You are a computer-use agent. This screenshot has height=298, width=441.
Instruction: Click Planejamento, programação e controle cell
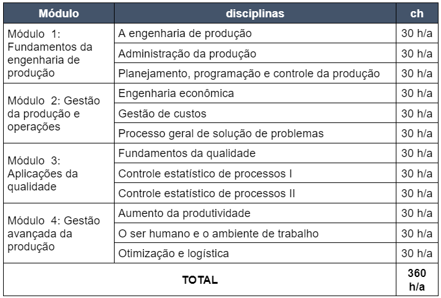[x=255, y=73]
